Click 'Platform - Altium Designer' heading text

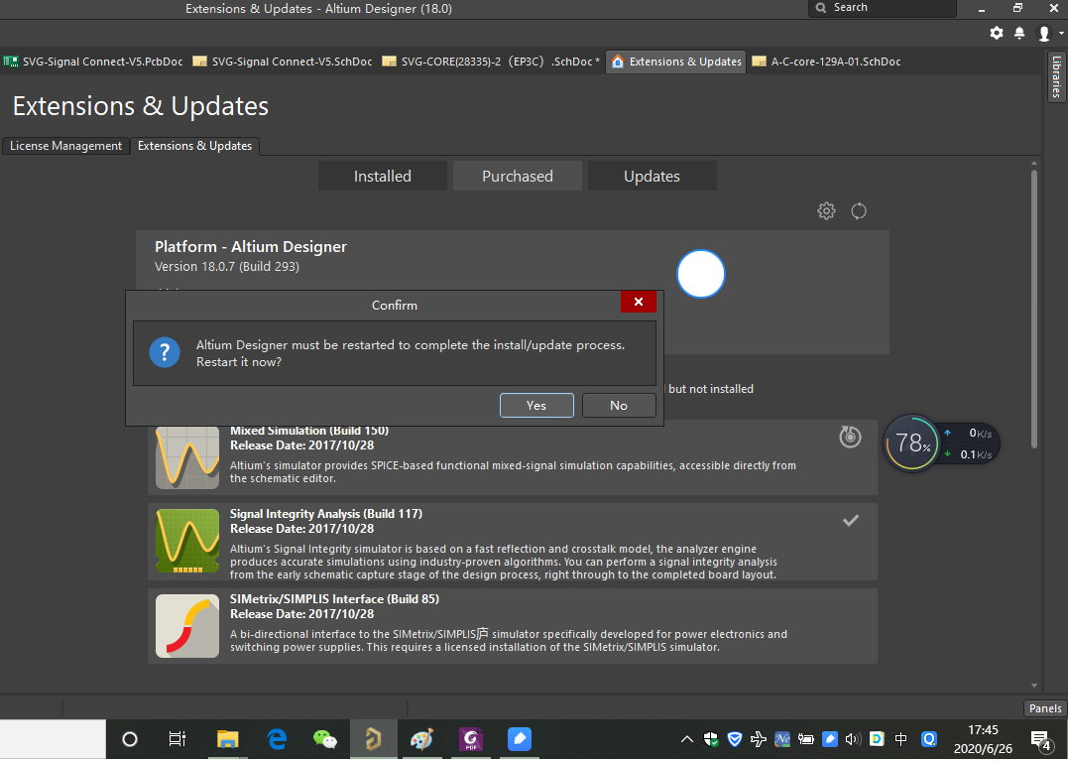(x=251, y=247)
